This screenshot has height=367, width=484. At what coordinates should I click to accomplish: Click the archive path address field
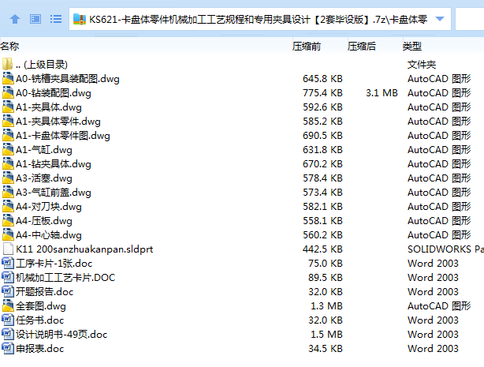[252, 19]
